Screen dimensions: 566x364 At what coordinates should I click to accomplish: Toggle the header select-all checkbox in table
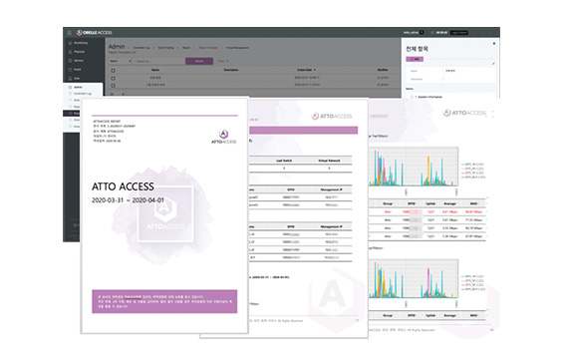click(x=113, y=71)
